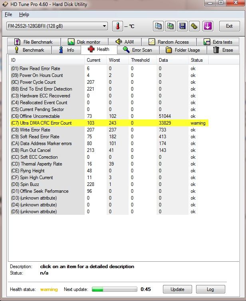This screenshot has width=246, height=301.
Task: Click the Data column header
Action: [173, 60]
